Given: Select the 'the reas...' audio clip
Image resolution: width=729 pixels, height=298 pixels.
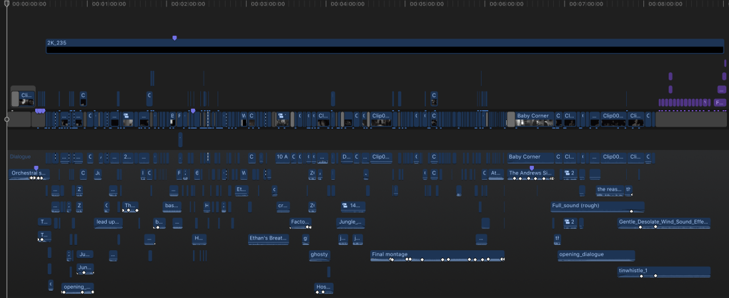Looking at the screenshot, I should pyautogui.click(x=610, y=189).
